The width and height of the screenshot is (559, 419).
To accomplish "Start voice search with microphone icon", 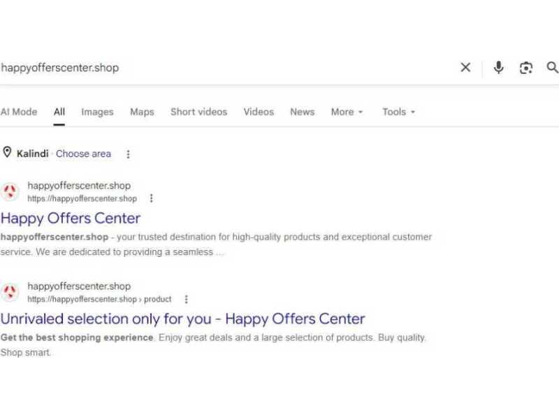I will point(498,67).
